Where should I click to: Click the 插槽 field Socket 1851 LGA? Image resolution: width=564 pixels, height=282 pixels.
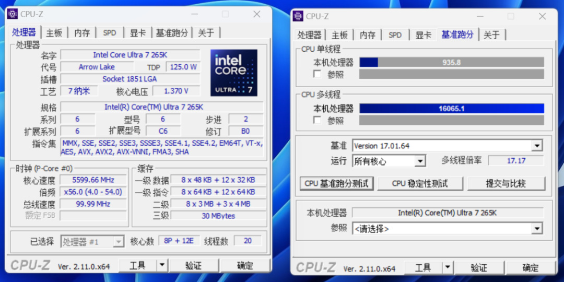[130, 79]
